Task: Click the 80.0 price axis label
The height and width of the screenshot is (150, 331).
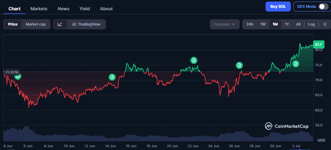Action: point(319,50)
